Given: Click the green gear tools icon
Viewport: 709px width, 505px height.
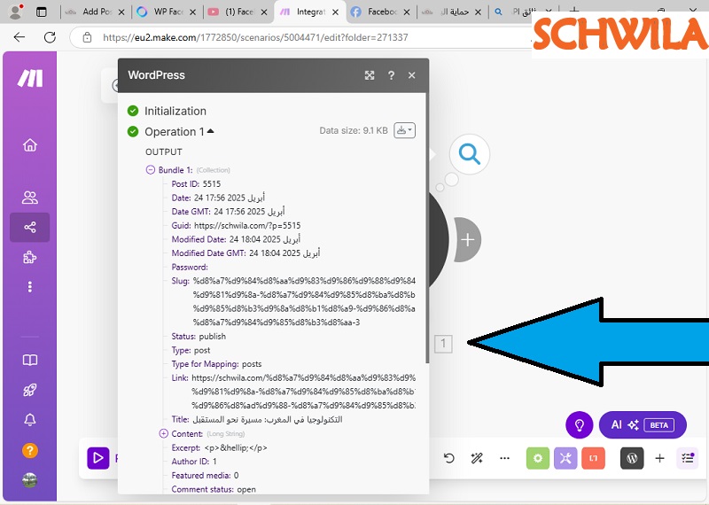Looking at the screenshot, I should pyautogui.click(x=538, y=458).
